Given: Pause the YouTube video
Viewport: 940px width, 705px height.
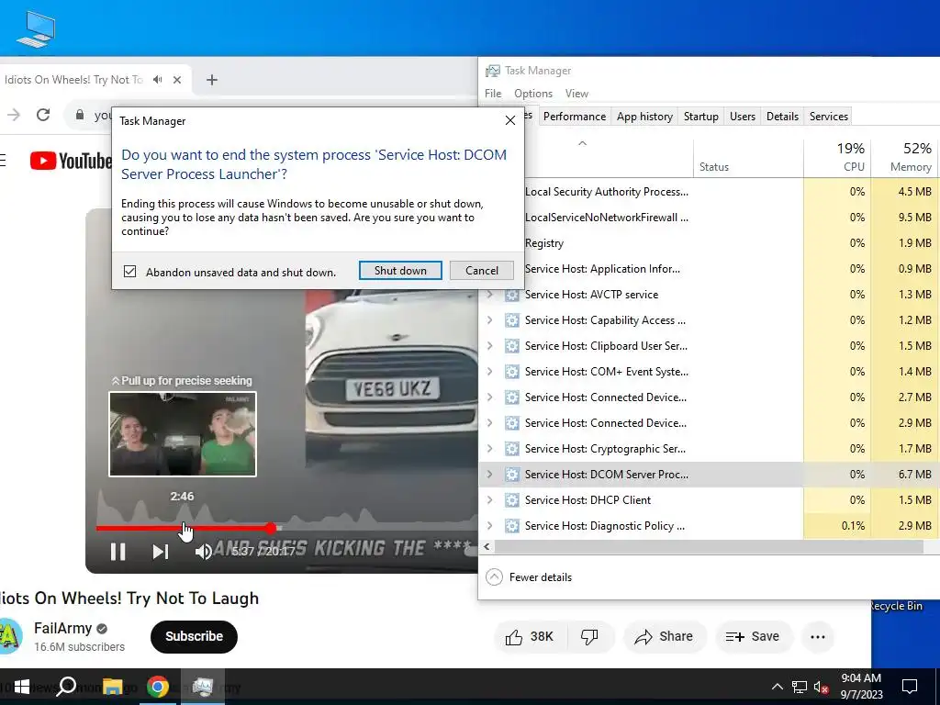Looking at the screenshot, I should pos(118,551).
